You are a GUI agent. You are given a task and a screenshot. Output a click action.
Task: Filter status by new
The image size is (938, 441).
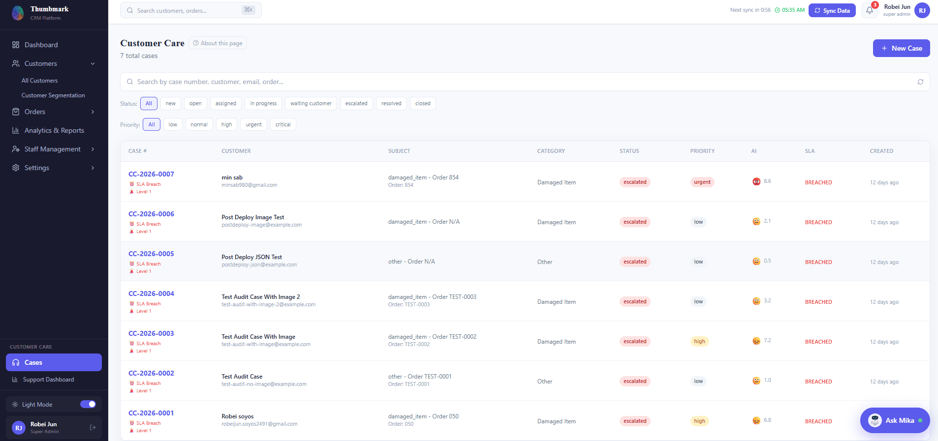pyautogui.click(x=171, y=103)
